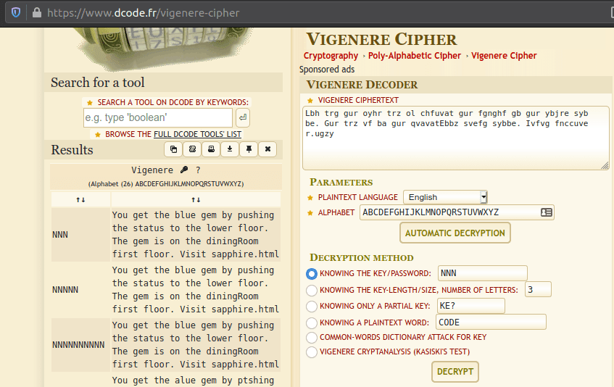The width and height of the screenshot is (614, 387).
Task: Focus the tool keyword search field
Action: click(158, 117)
